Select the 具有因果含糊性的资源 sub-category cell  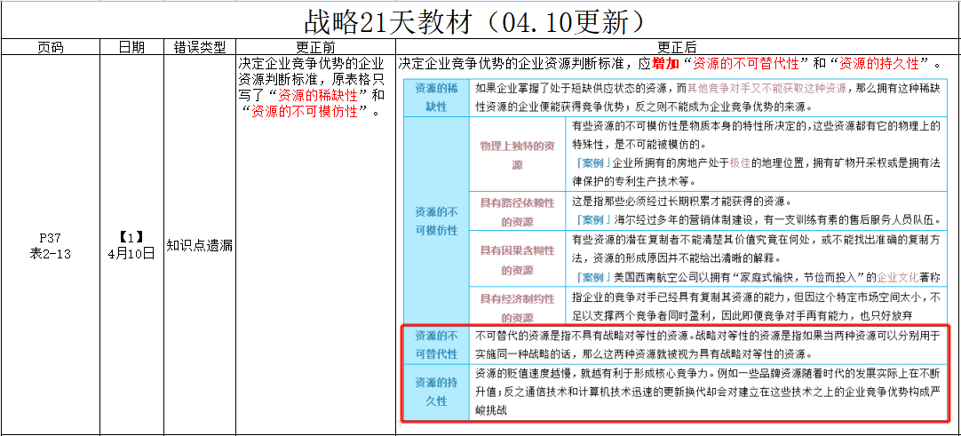(x=517, y=260)
